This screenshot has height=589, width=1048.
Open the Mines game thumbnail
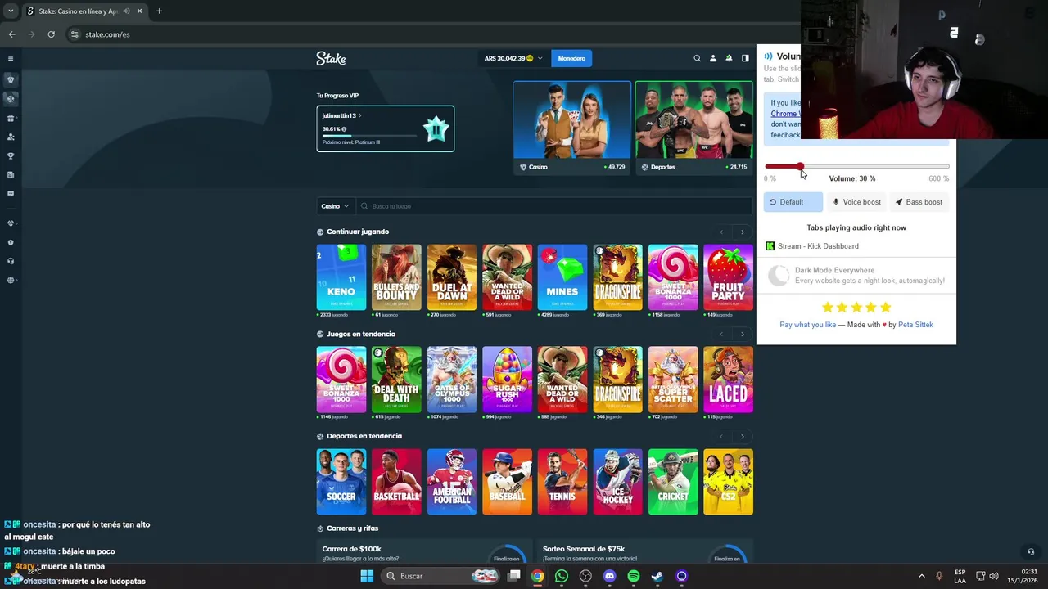[x=562, y=277]
